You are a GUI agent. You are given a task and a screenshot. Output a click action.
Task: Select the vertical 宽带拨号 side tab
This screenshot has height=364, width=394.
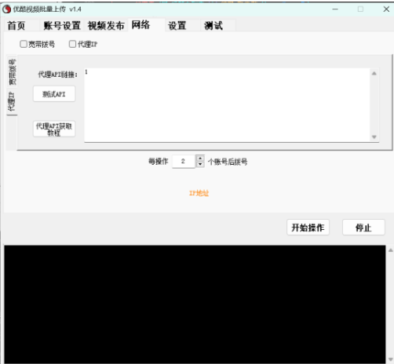pyautogui.click(x=12, y=71)
